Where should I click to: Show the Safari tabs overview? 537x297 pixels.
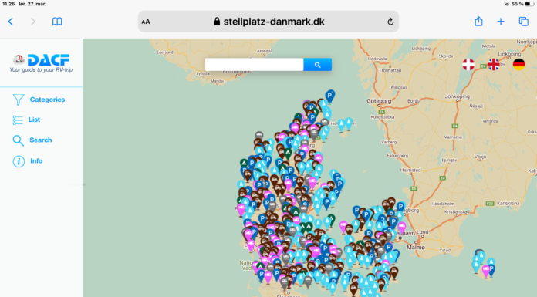coord(524,22)
